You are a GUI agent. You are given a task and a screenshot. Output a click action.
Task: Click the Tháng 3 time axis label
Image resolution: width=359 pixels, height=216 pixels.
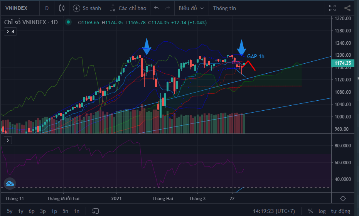[197, 198]
